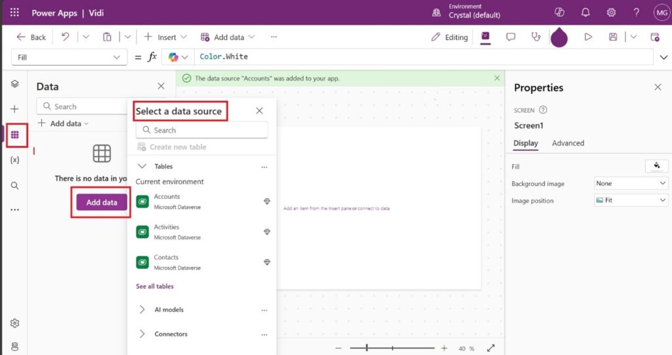This screenshot has width=672, height=355.
Task: Click the fit-to-window expand icon
Action: click(x=490, y=348)
